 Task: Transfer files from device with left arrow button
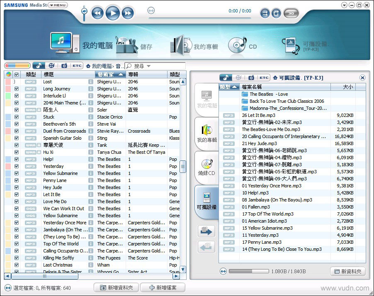[206, 247]
